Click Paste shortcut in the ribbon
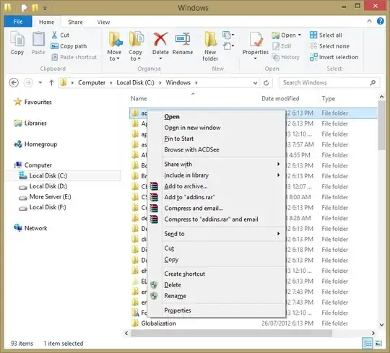The width and height of the screenshot is (390, 353). click(74, 57)
